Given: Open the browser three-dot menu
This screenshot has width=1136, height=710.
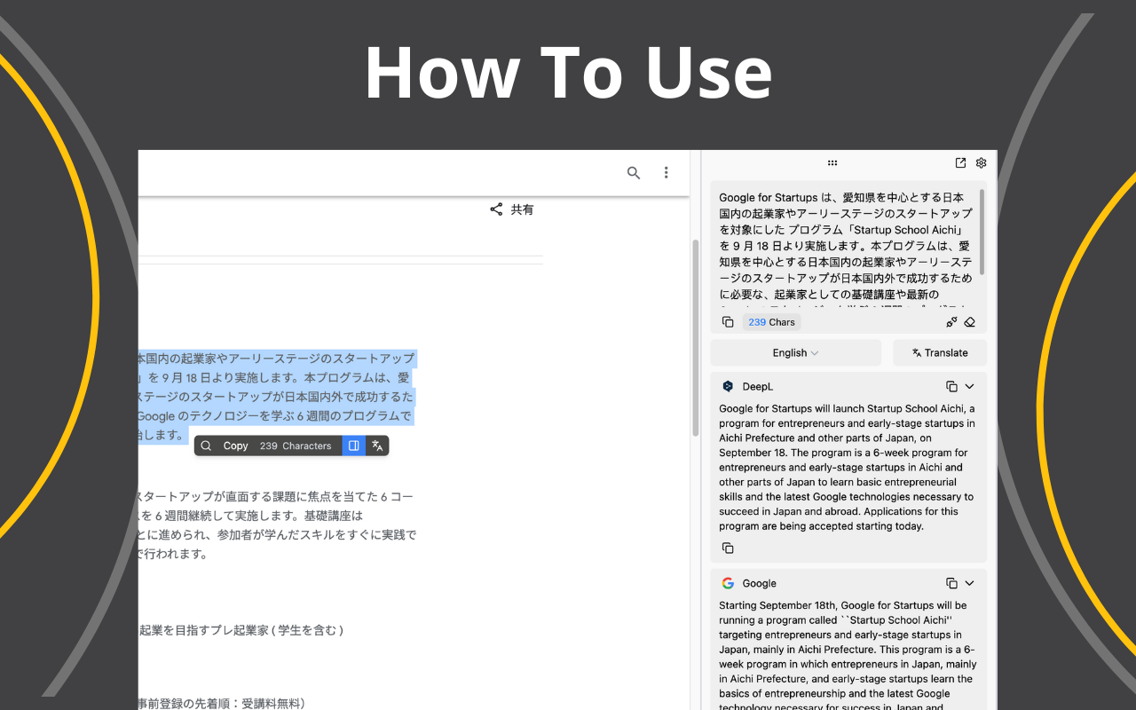Looking at the screenshot, I should pyautogui.click(x=666, y=172).
